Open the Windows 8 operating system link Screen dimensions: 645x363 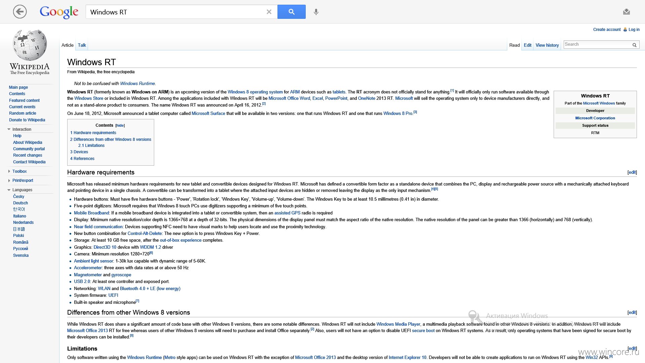tap(255, 92)
